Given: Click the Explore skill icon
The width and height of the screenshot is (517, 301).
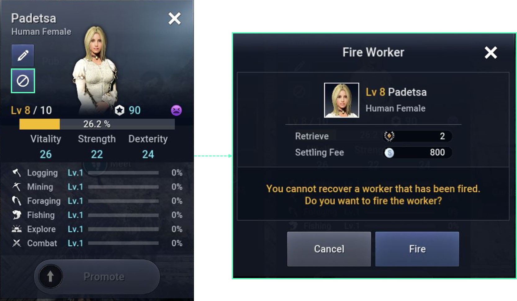Looking at the screenshot, I should point(16,229).
